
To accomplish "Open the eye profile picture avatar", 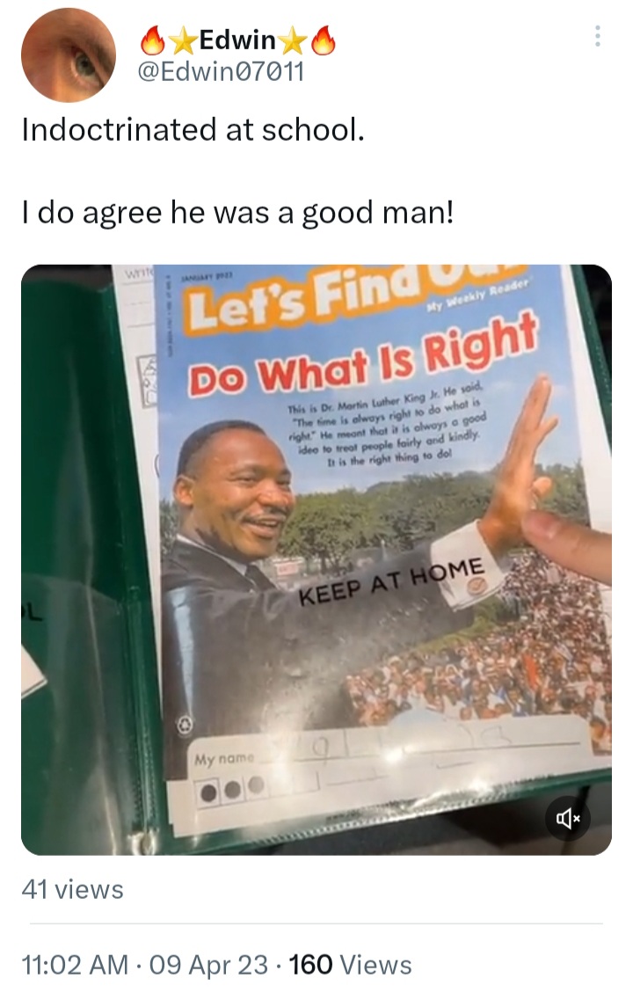I will coord(69,55).
